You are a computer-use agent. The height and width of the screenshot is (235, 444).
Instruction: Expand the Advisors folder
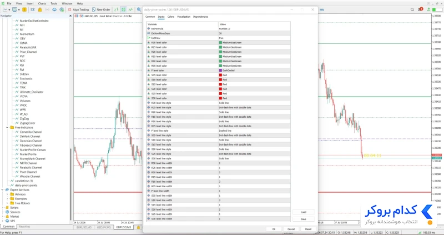tap(7, 194)
